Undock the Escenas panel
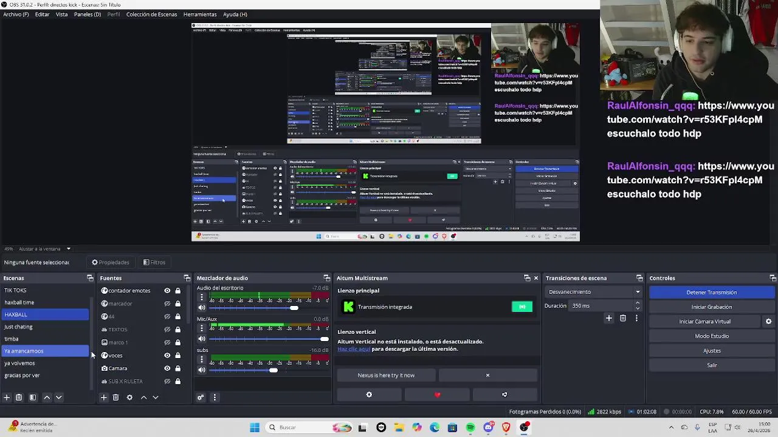The height and width of the screenshot is (437, 778). 90,278
